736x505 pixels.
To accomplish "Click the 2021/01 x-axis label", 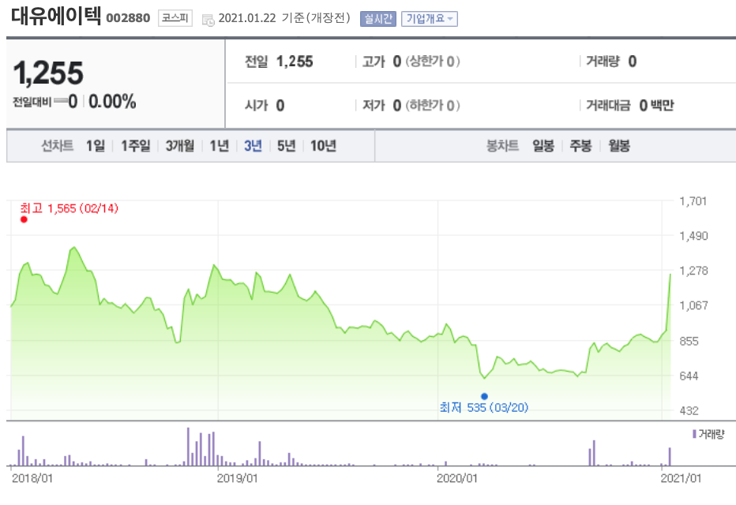I will click(681, 478).
